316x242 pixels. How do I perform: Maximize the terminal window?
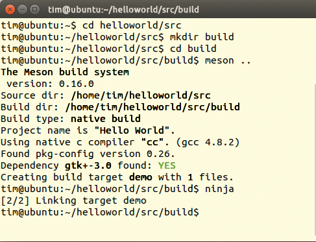pyautogui.click(x=34, y=10)
